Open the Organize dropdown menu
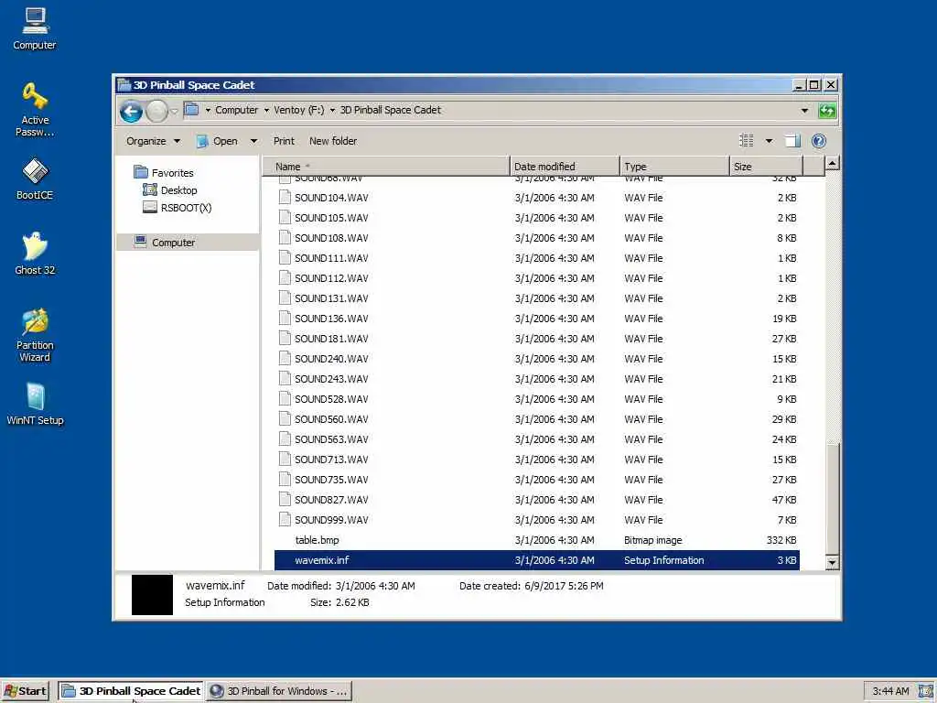Screen dimensions: 937x703 tap(153, 141)
